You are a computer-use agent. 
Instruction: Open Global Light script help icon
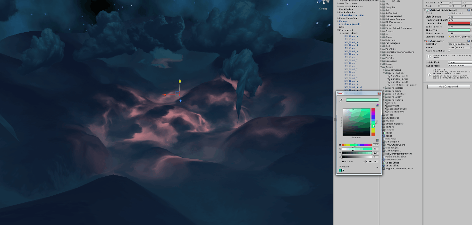point(469,10)
